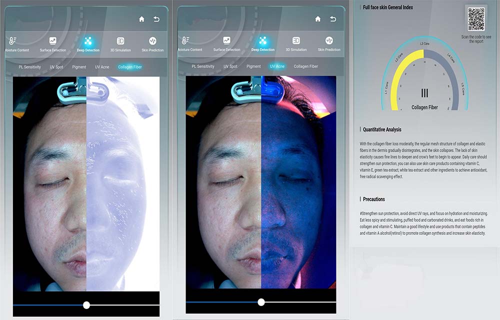The width and height of the screenshot is (500, 320).
Task: Click the QR code for the report
Action: point(476,20)
